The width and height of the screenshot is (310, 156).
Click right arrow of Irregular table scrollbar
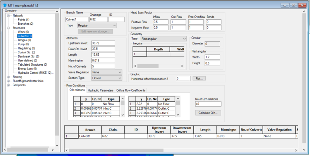182,66
